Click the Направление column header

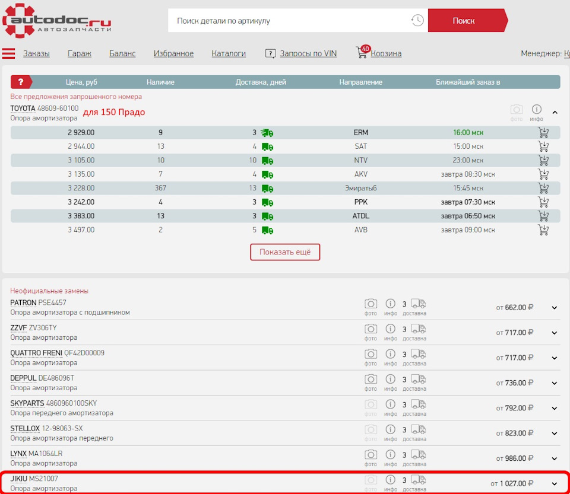(360, 82)
